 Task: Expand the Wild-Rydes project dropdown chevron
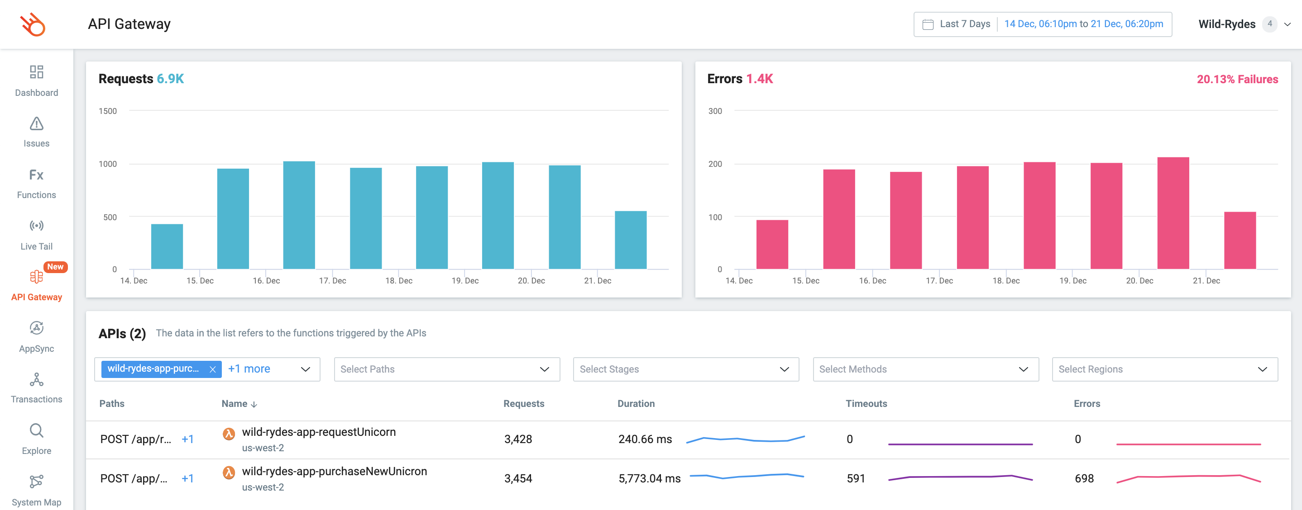click(x=1288, y=24)
